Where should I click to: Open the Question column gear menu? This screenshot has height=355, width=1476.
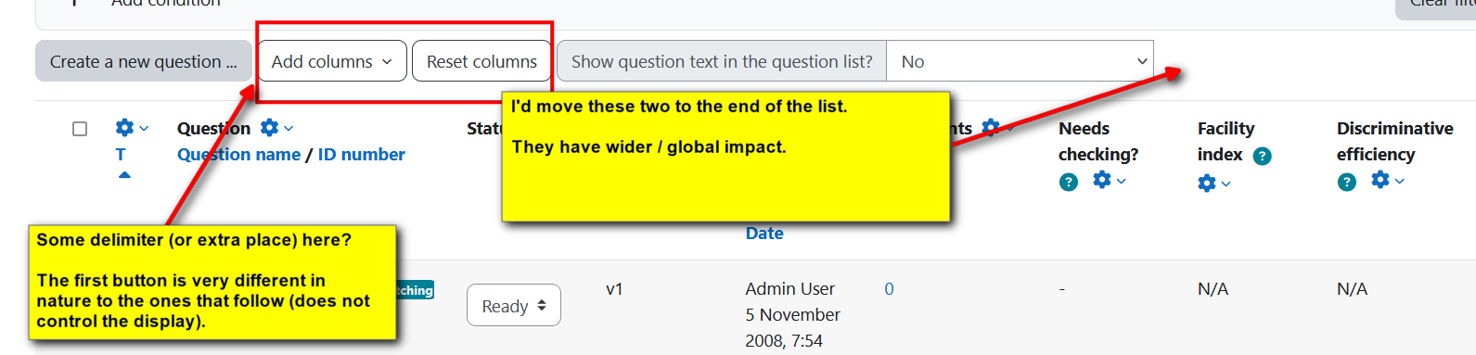(276, 128)
